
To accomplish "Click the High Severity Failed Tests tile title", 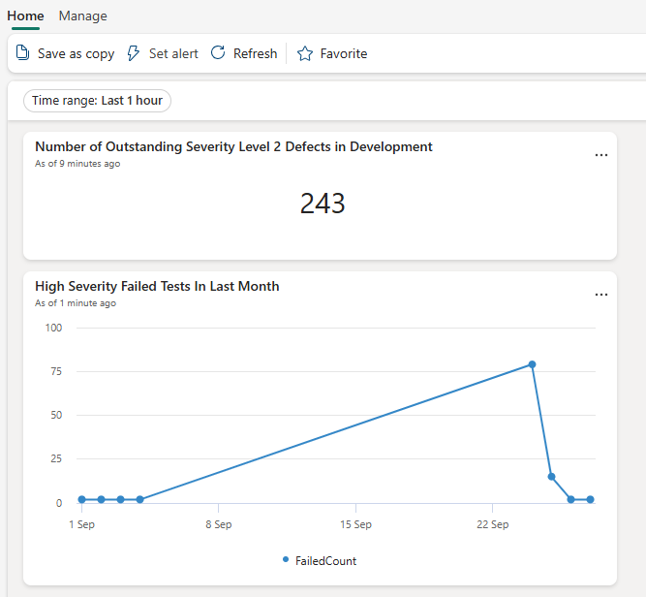I will (157, 286).
